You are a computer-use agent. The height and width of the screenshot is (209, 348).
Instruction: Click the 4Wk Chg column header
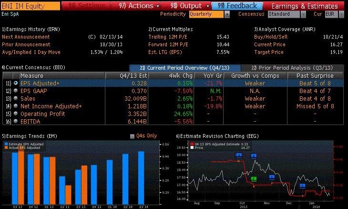pos(171,76)
